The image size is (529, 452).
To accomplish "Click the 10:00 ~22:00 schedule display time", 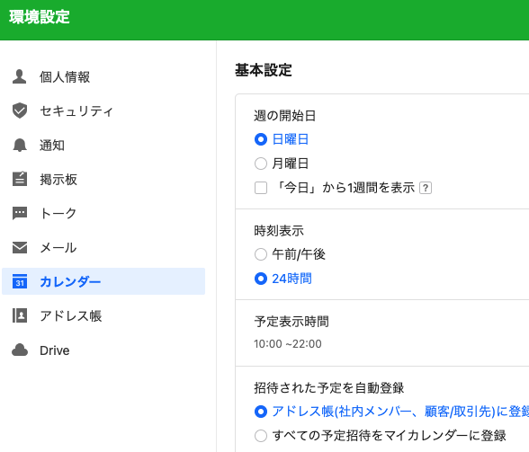I will click(288, 344).
